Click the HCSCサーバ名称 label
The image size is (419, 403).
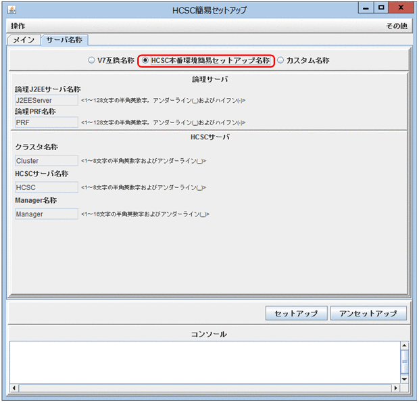(x=42, y=174)
